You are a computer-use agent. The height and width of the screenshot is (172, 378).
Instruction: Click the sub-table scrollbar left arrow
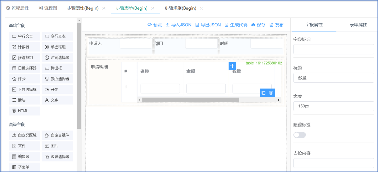[140, 100]
